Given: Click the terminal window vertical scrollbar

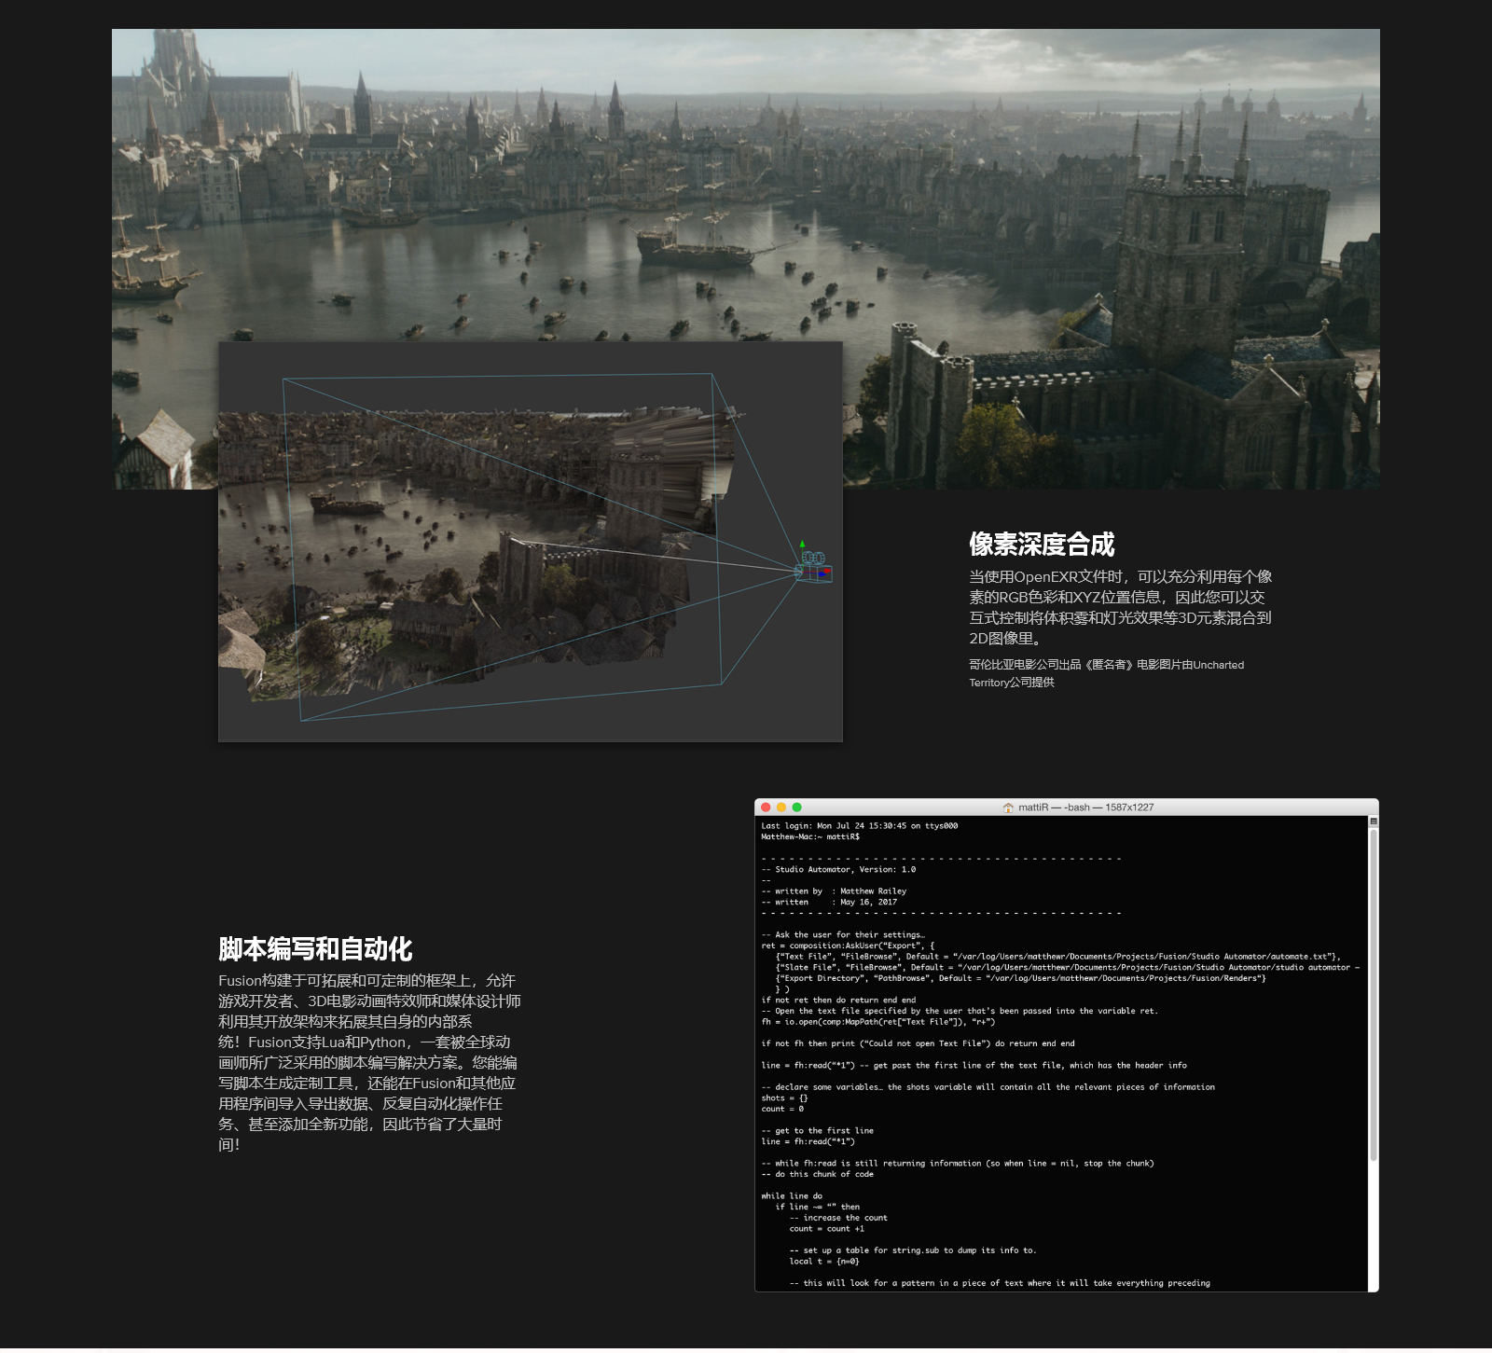Looking at the screenshot, I should (x=1374, y=994).
